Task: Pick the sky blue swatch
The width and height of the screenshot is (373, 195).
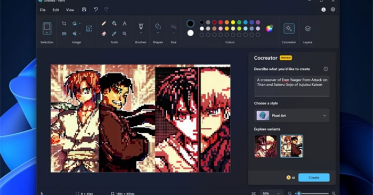Action: point(246,22)
